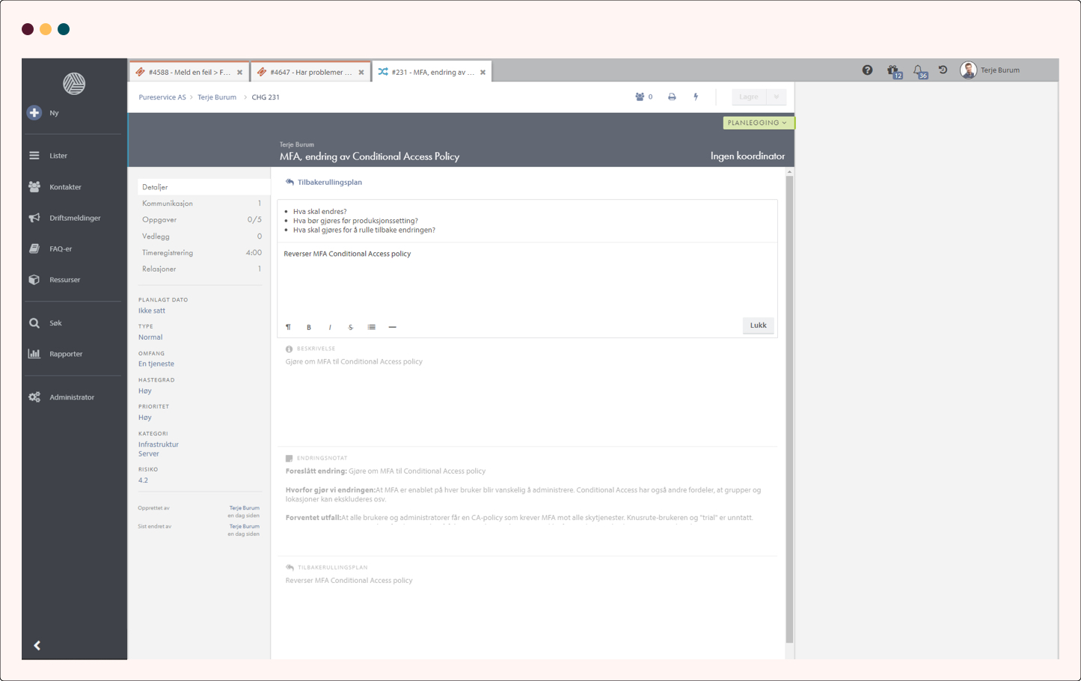Toggle bold formatting in editor
Image resolution: width=1081 pixels, height=681 pixels.
[309, 327]
